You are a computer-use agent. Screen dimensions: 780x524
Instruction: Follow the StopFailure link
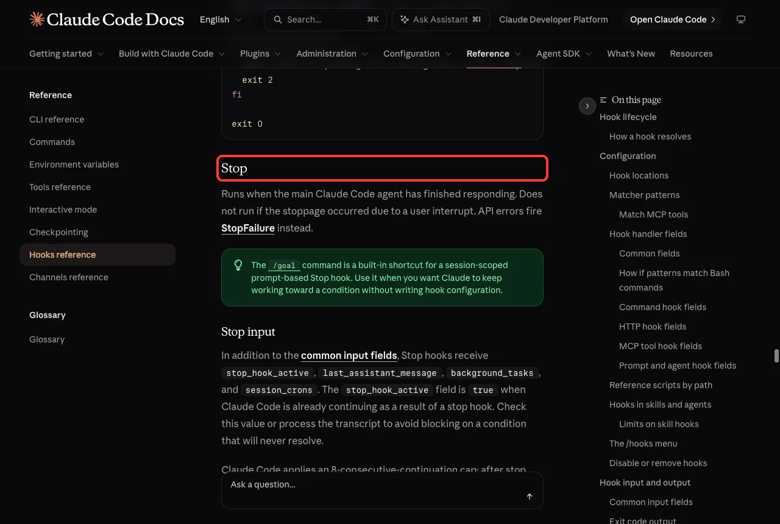[x=248, y=228]
